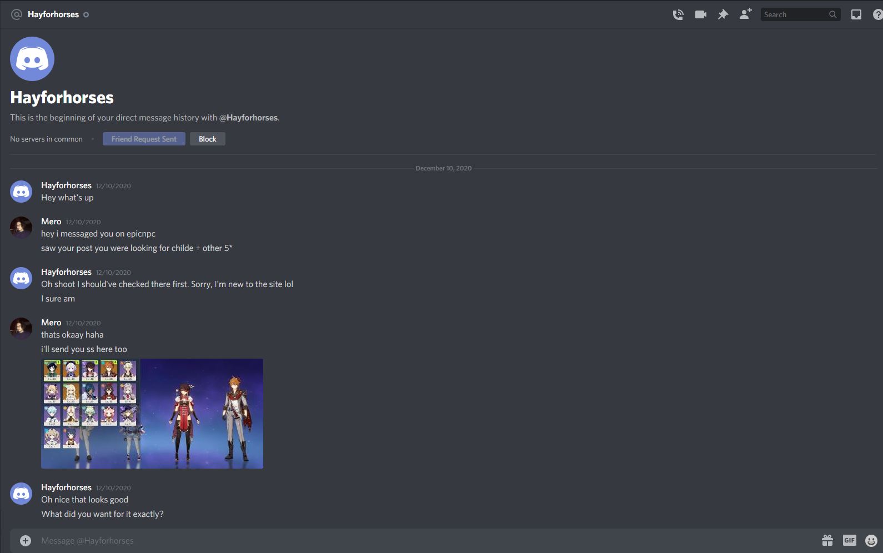The height and width of the screenshot is (553, 883).
Task: Click the large Hayforhorses profile avatar
Action: point(32,59)
